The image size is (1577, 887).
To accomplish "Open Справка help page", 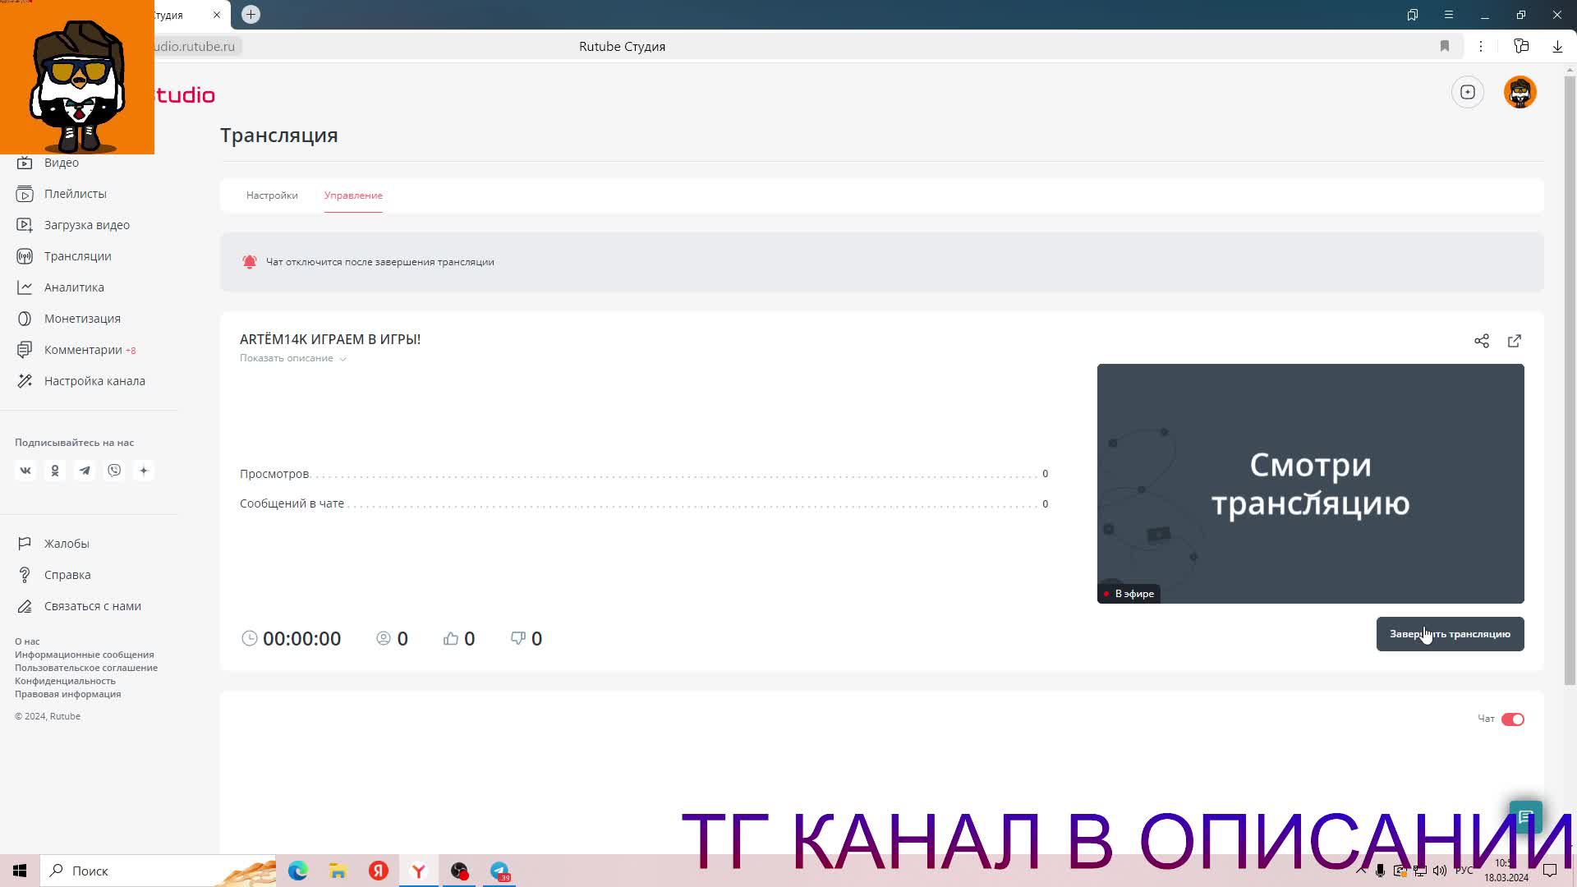I will tap(54, 575).
